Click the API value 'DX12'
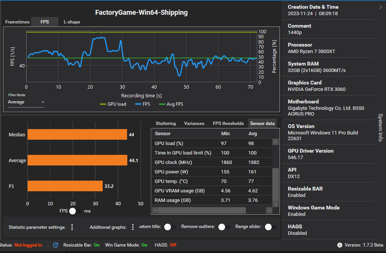This screenshot has height=253, width=386. tap(294, 176)
